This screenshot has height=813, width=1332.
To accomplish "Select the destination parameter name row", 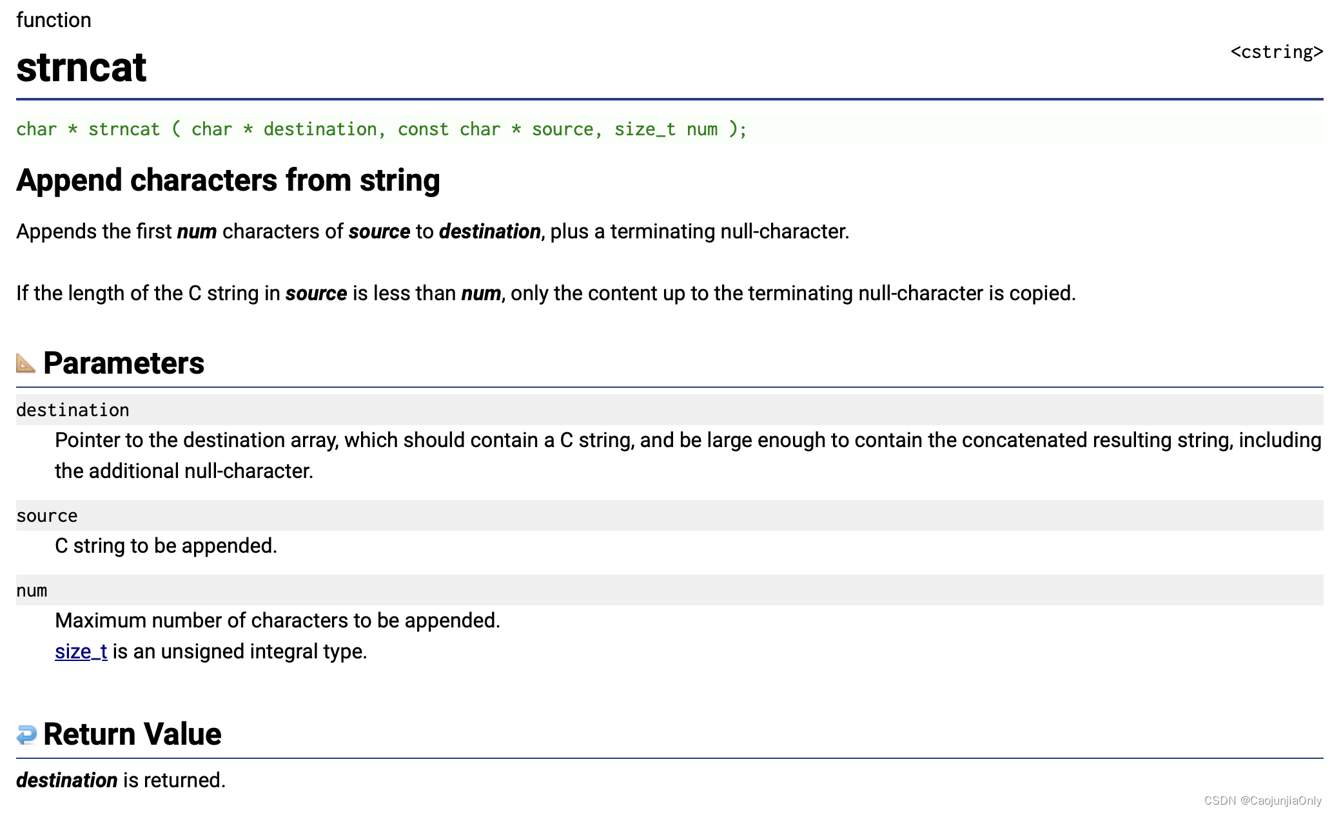I will pos(670,410).
